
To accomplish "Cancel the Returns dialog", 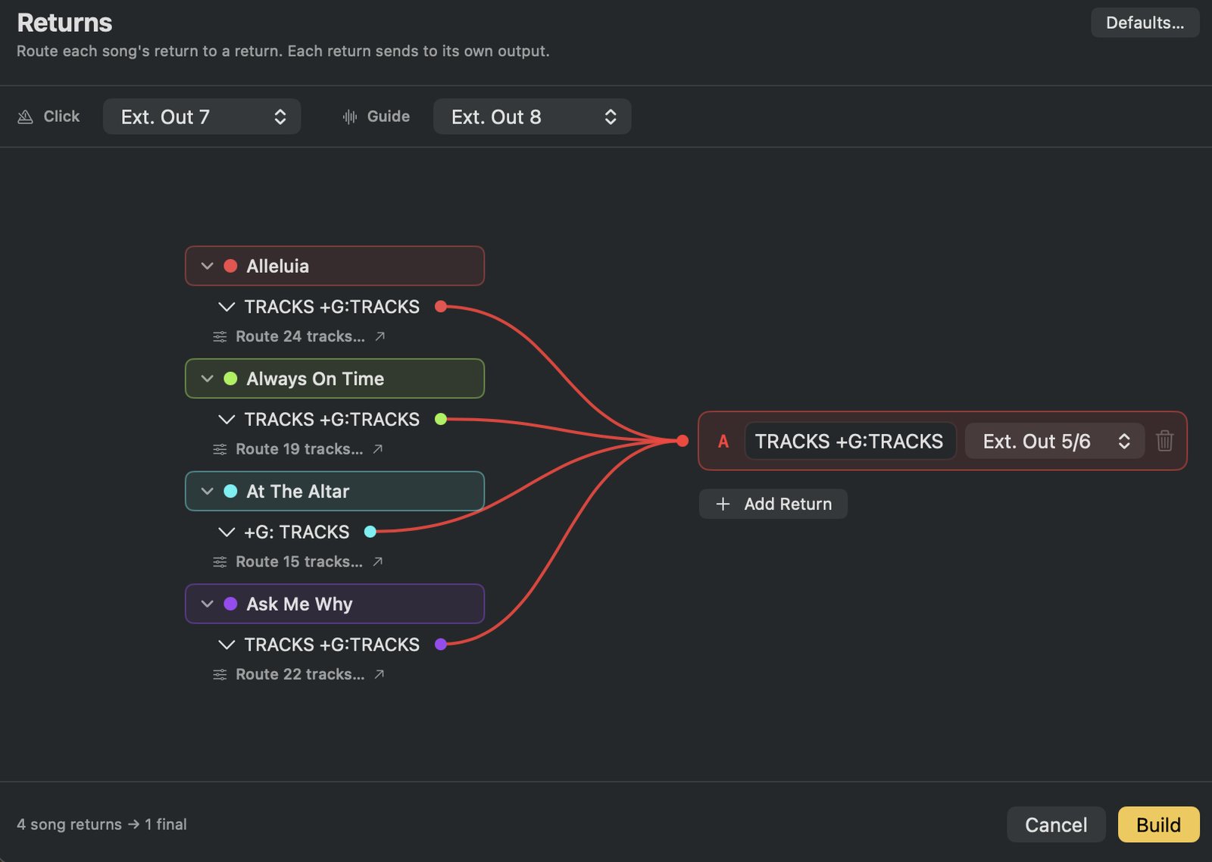I will (1056, 824).
